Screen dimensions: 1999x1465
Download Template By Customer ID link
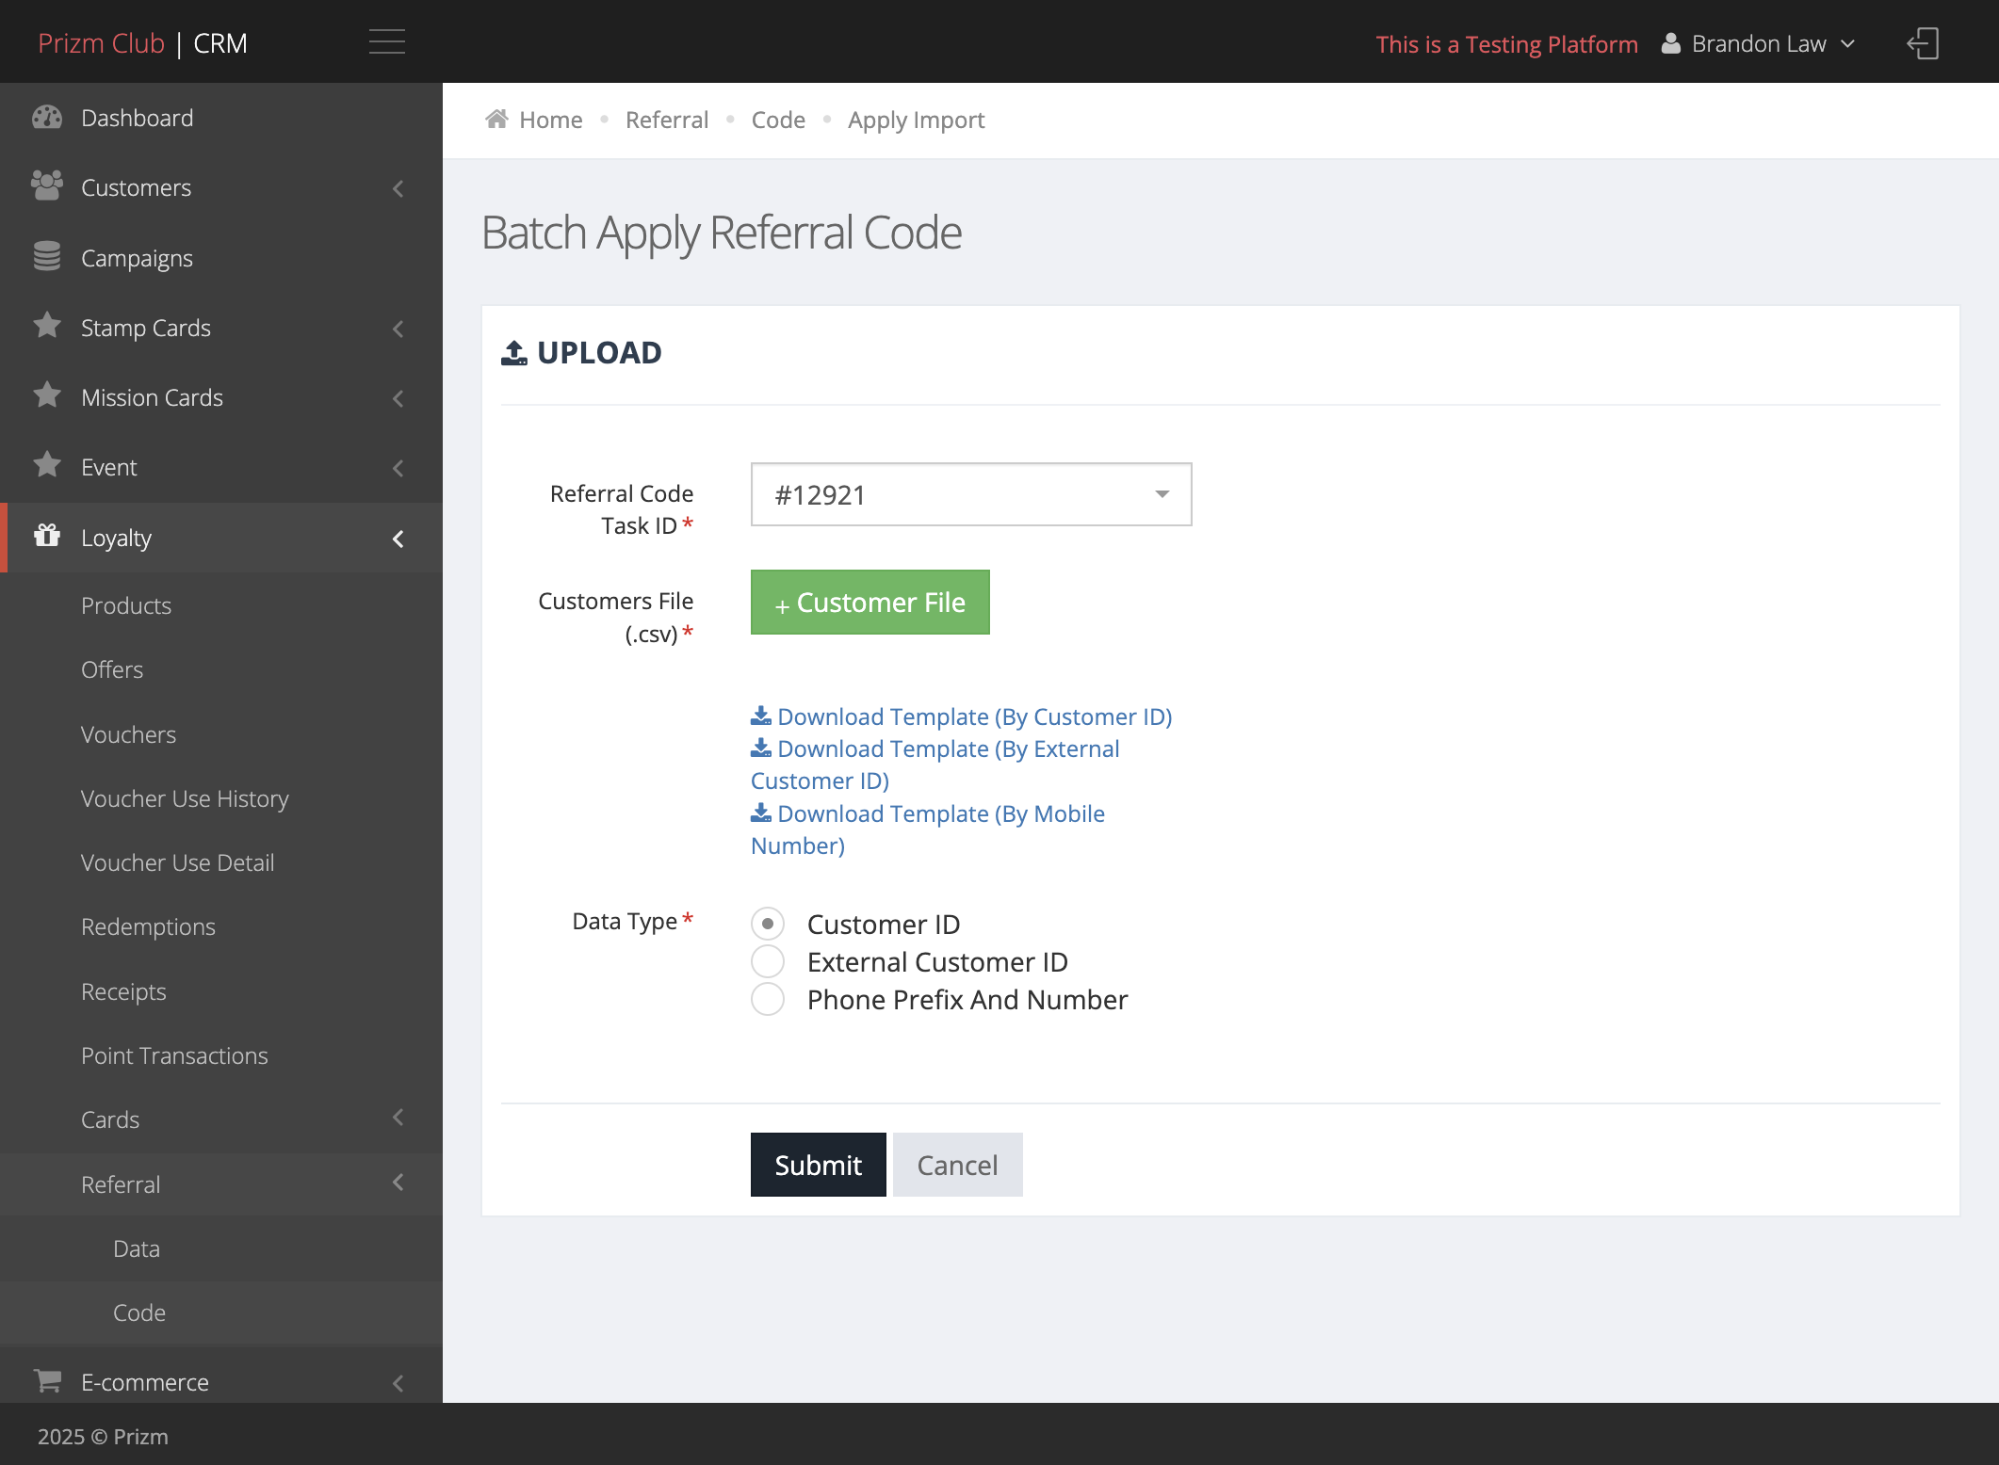pos(962,716)
